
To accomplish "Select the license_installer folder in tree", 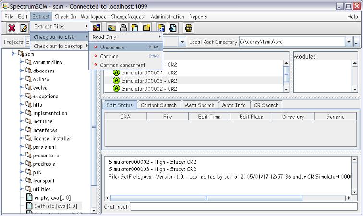I will point(52,138).
